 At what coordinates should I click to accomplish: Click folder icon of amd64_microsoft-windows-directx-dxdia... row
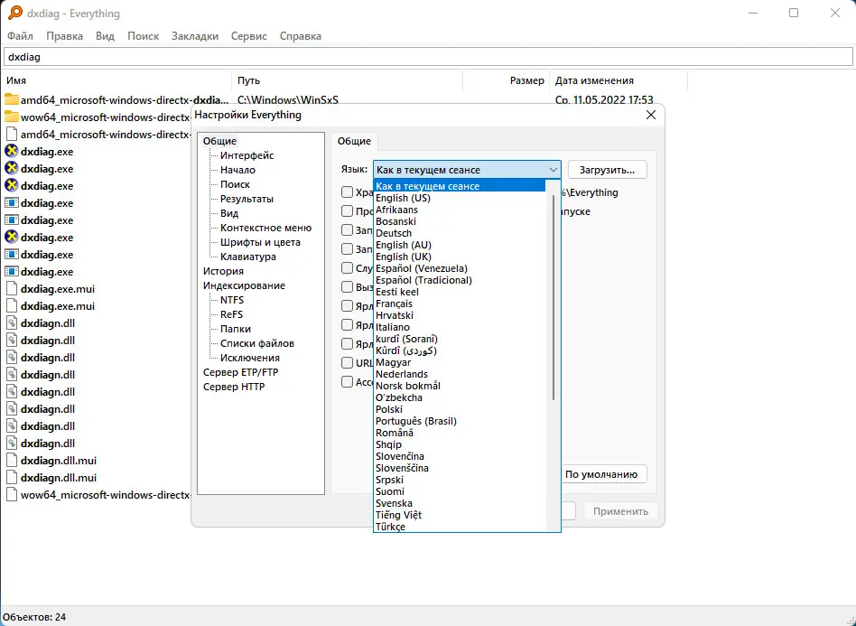12,99
